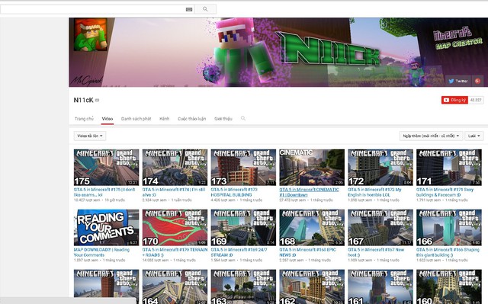Open title link #170 TERRAIN + ROADS

coord(175,252)
